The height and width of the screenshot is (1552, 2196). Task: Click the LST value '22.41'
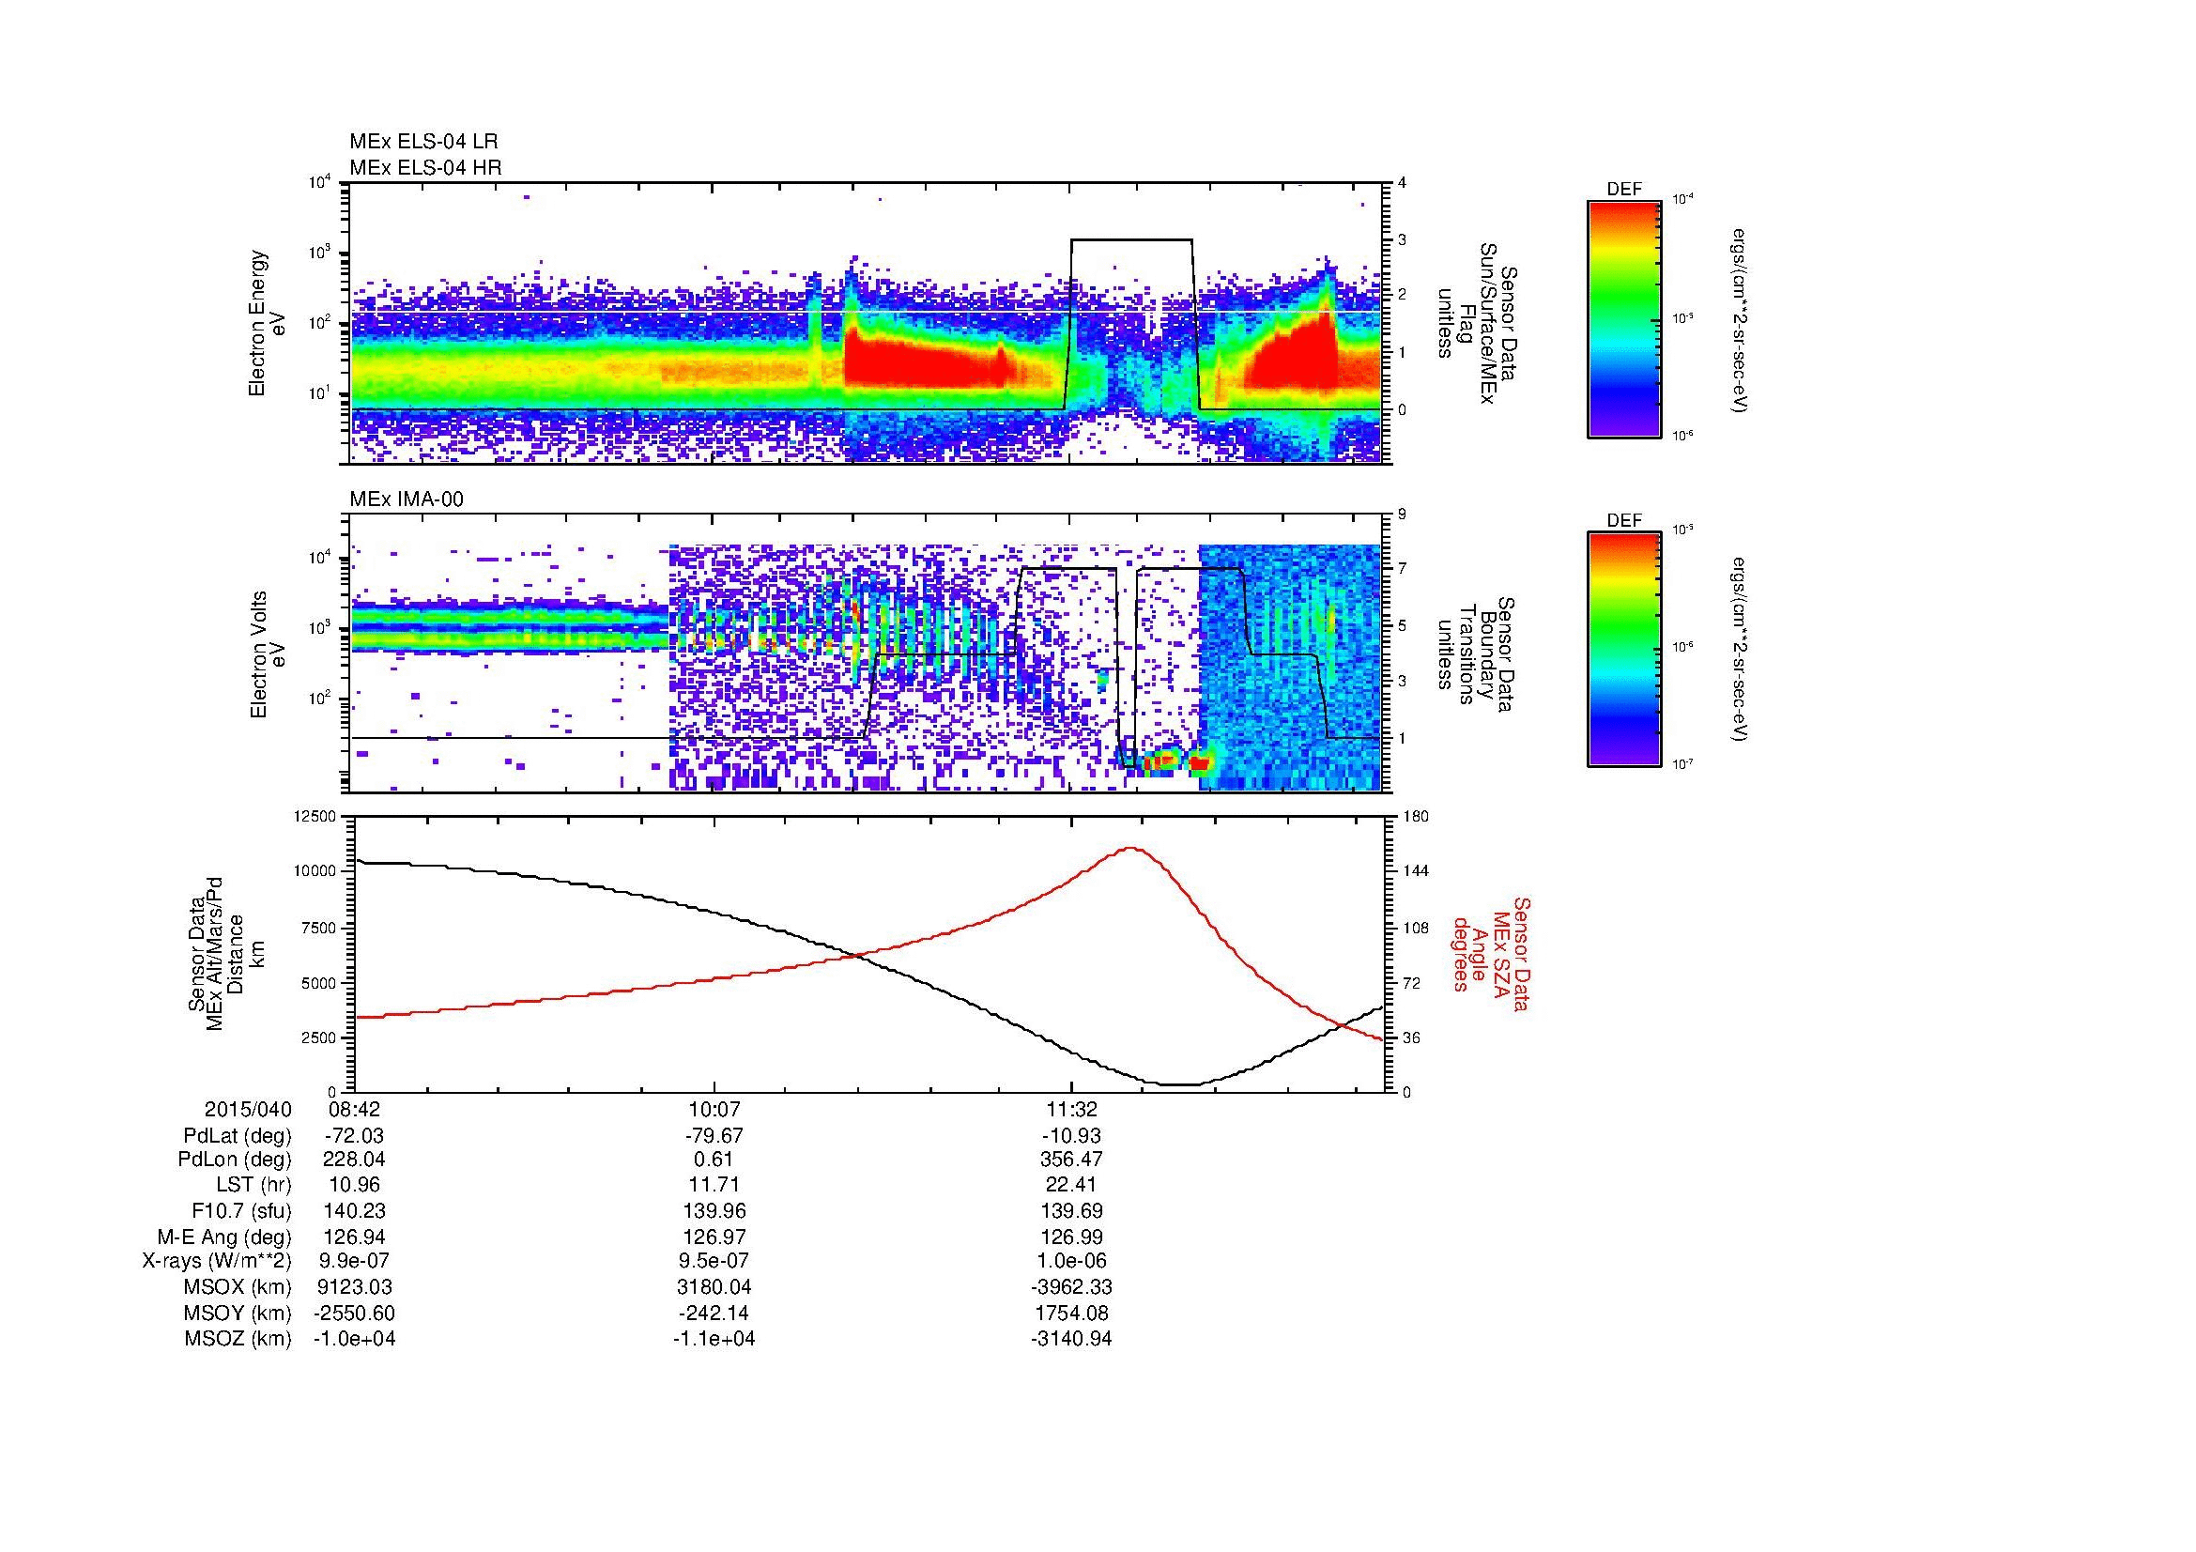tap(1071, 1185)
